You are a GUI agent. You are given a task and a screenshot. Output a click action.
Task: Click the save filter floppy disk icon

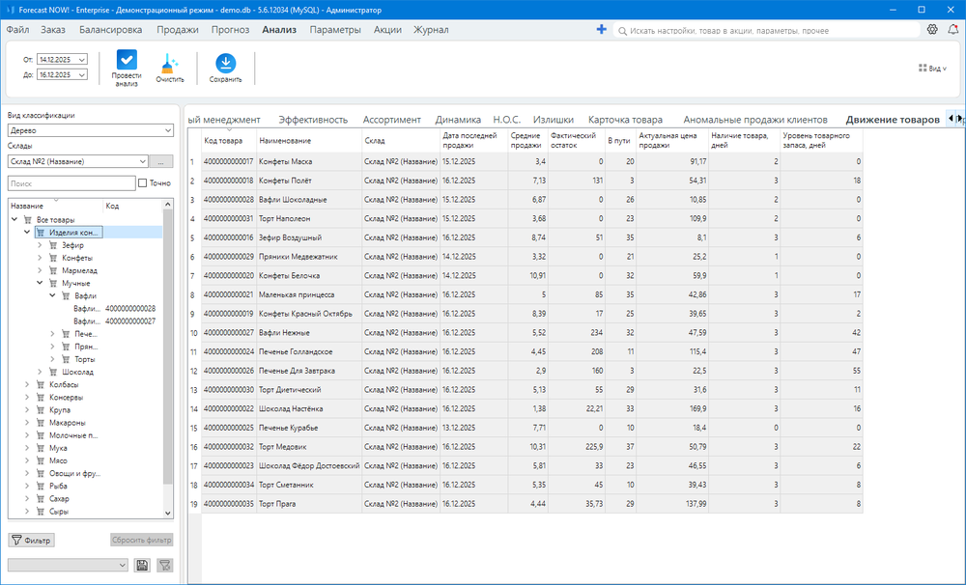click(x=142, y=565)
